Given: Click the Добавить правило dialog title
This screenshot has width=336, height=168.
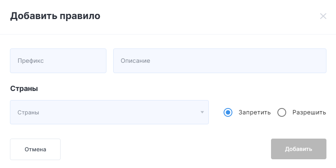Looking at the screenshot, I should coord(55,16).
